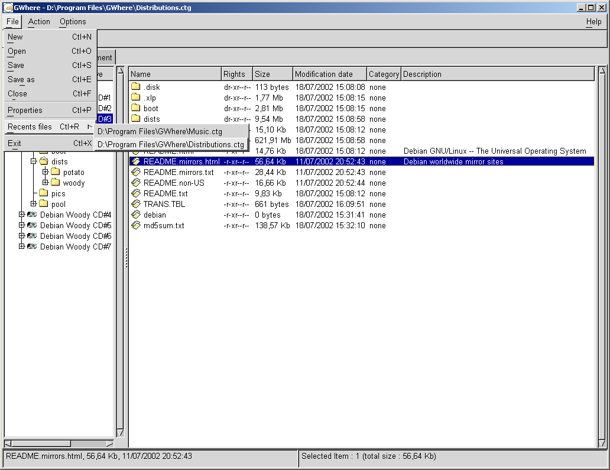Image resolution: width=610 pixels, height=470 pixels.
Task: Click the Debian Woody CD#7 disc icon
Action: (x=32, y=247)
